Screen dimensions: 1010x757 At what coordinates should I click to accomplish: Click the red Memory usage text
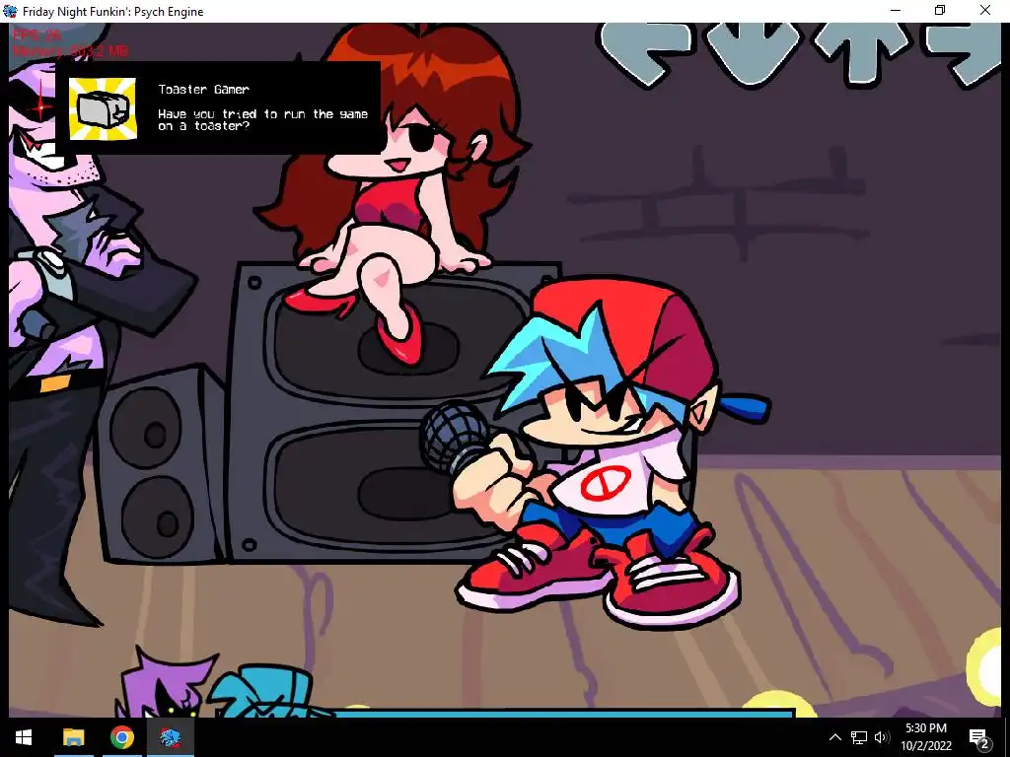click(x=70, y=51)
